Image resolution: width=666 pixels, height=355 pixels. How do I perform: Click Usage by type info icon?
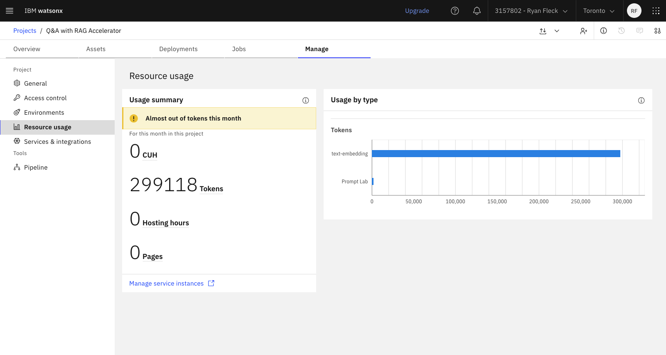pos(641,100)
